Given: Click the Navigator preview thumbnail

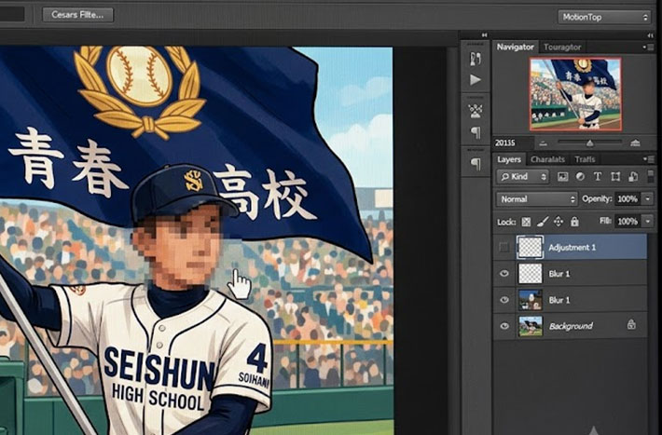Looking at the screenshot, I should pyautogui.click(x=576, y=94).
